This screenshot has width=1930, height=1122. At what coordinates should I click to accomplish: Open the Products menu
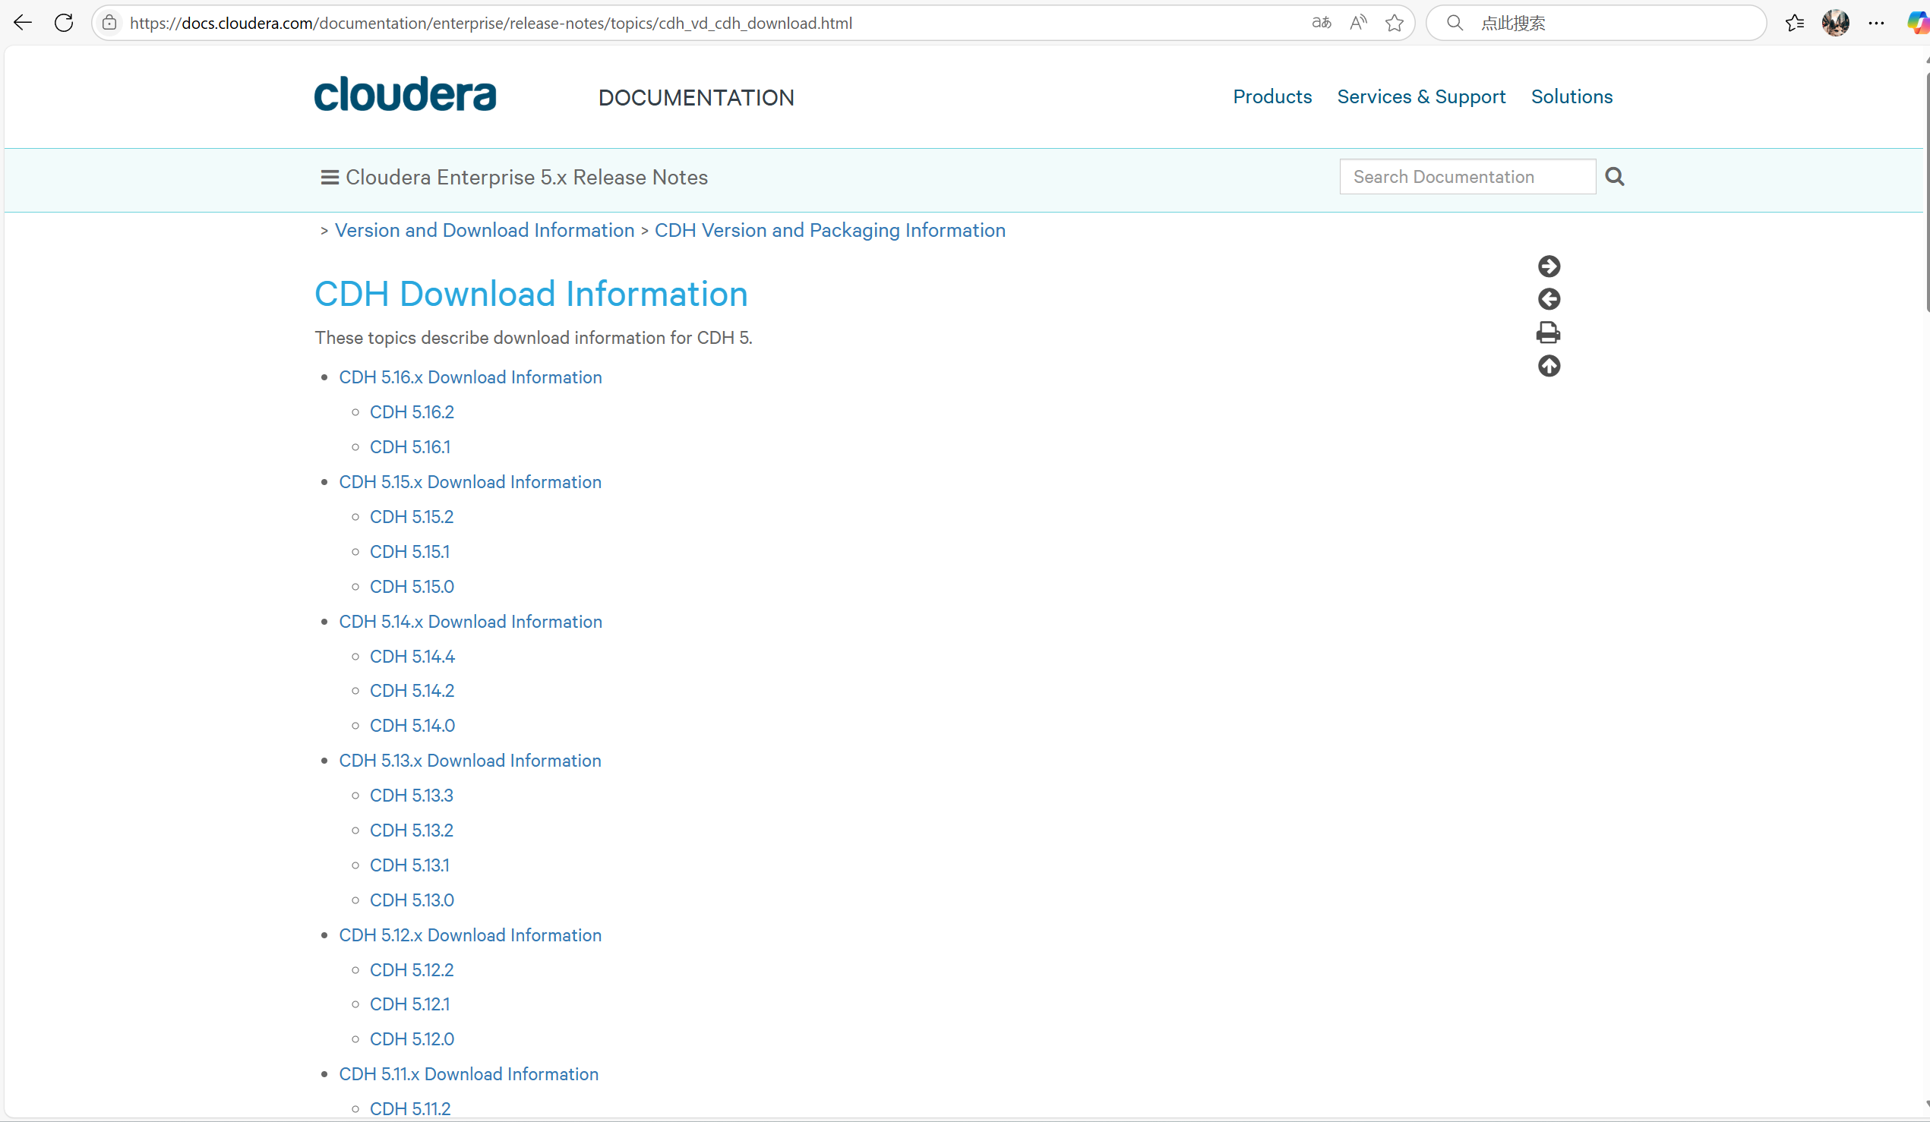(1271, 96)
